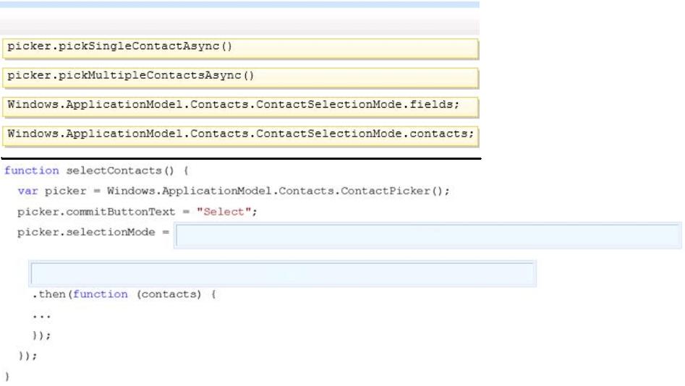Click the empty box after picker.selectionMode =

pos(427,236)
